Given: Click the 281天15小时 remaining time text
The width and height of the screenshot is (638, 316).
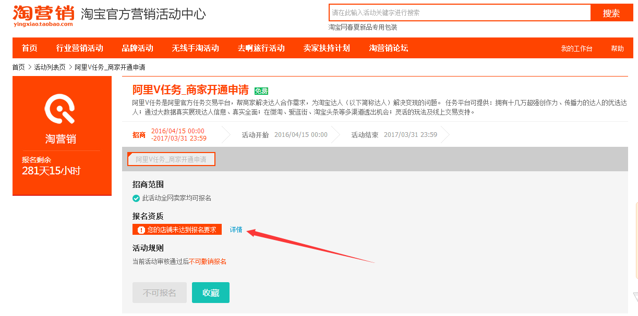Looking at the screenshot, I should tap(51, 170).
